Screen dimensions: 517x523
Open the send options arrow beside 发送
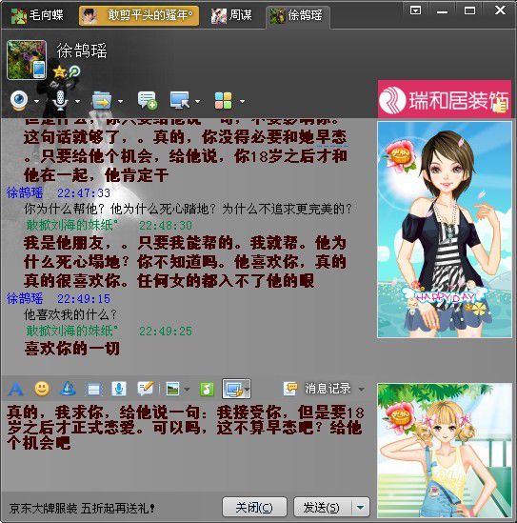(x=360, y=507)
